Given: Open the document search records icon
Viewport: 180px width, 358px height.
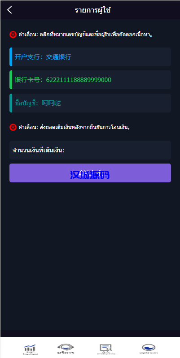Looking at the screenshot, I should (x=105, y=348).
